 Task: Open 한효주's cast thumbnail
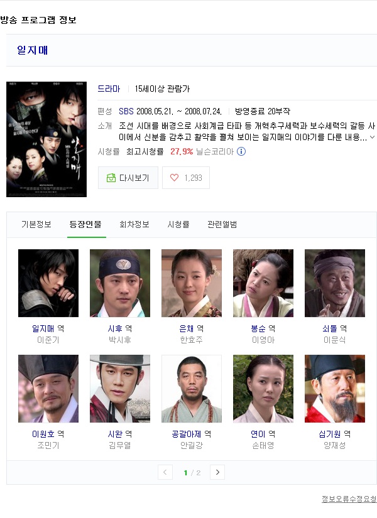pos(192,283)
